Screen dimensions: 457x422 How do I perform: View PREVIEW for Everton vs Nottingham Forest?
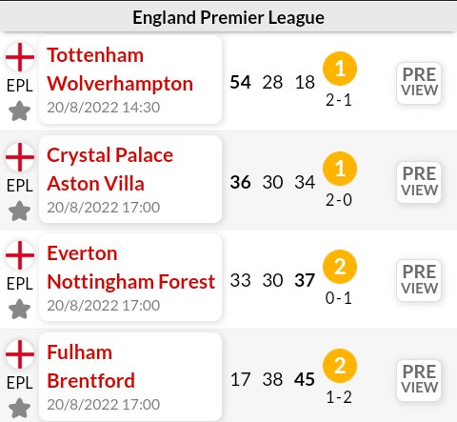click(419, 280)
